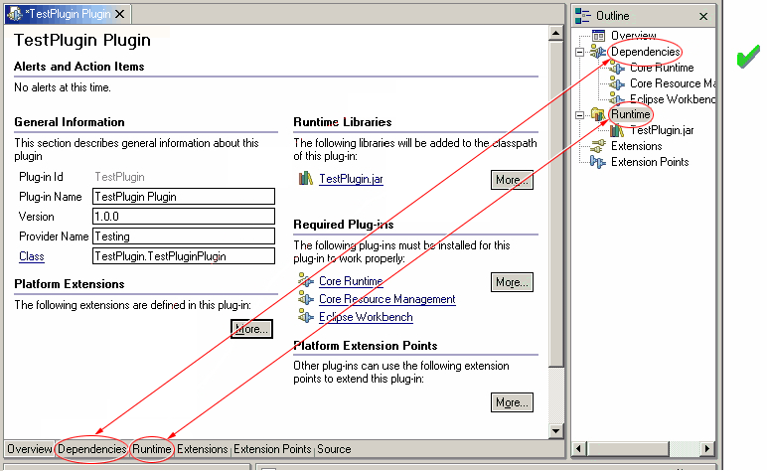Open the Dependencies tab at the bottom

click(92, 449)
